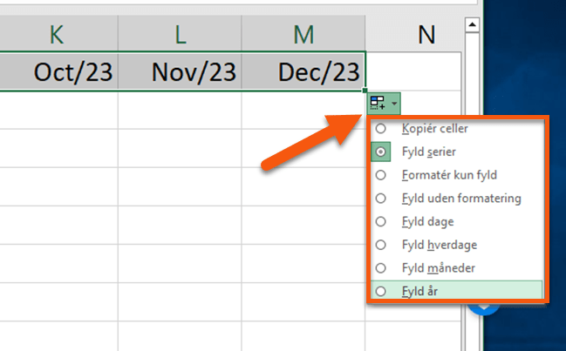This screenshot has width=566, height=351.
Task: Select the column K header
Action: pos(57,33)
